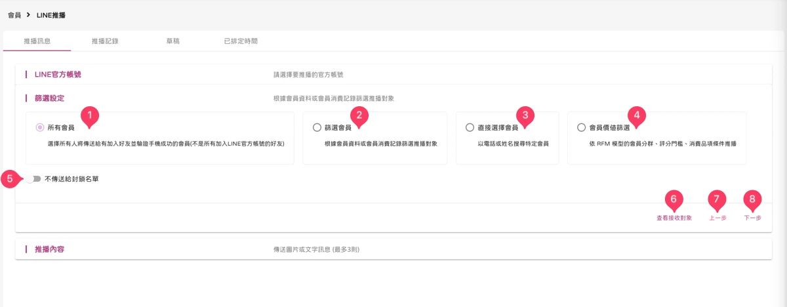Image resolution: width=787 pixels, height=307 pixels.
Task: Click the 會員 breadcrumb link
Action: point(14,14)
